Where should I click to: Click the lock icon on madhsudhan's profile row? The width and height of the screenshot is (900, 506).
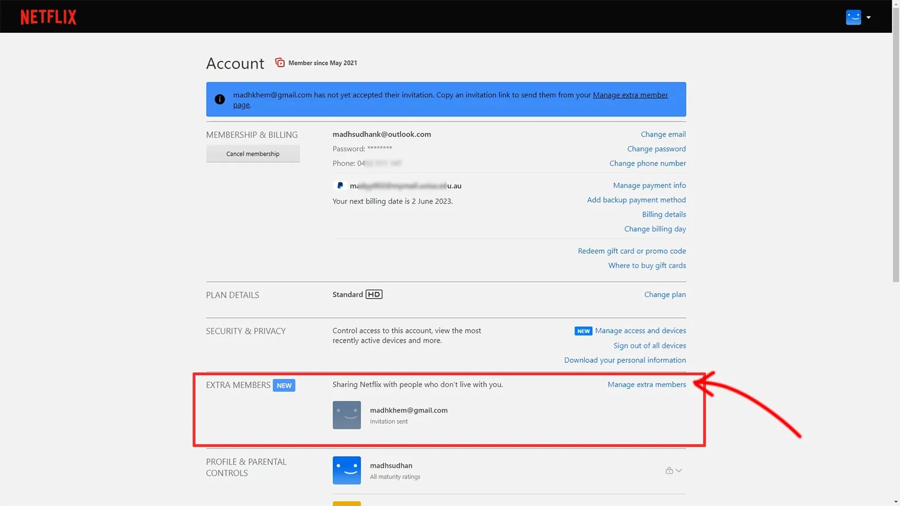668,470
